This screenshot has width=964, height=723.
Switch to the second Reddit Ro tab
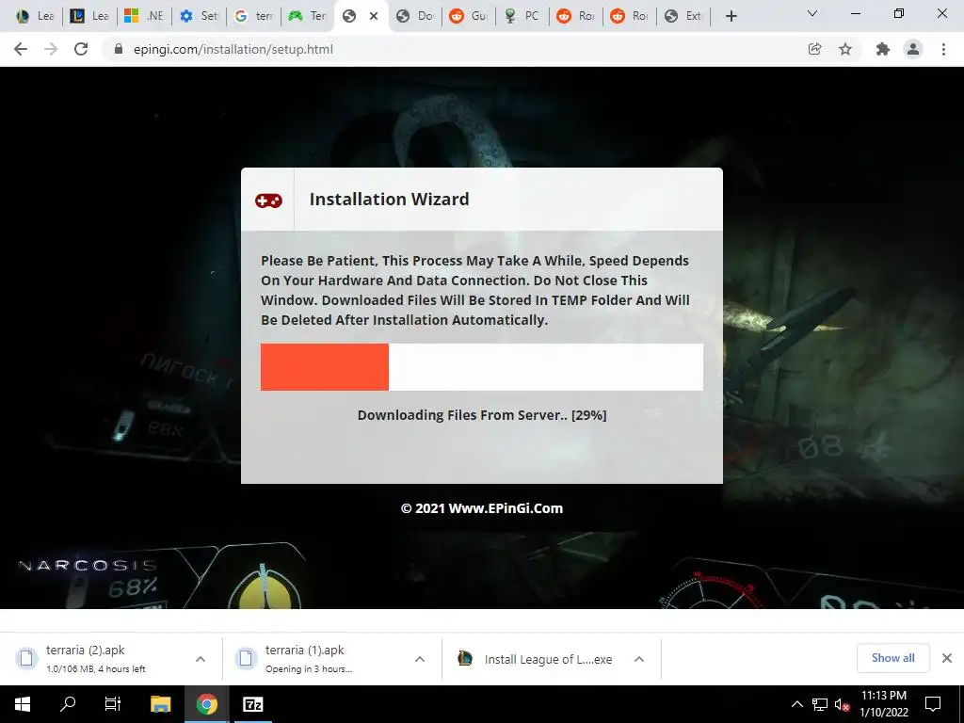[x=630, y=16]
